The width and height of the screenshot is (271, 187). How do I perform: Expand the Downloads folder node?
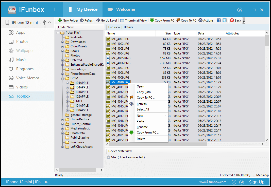63,42
